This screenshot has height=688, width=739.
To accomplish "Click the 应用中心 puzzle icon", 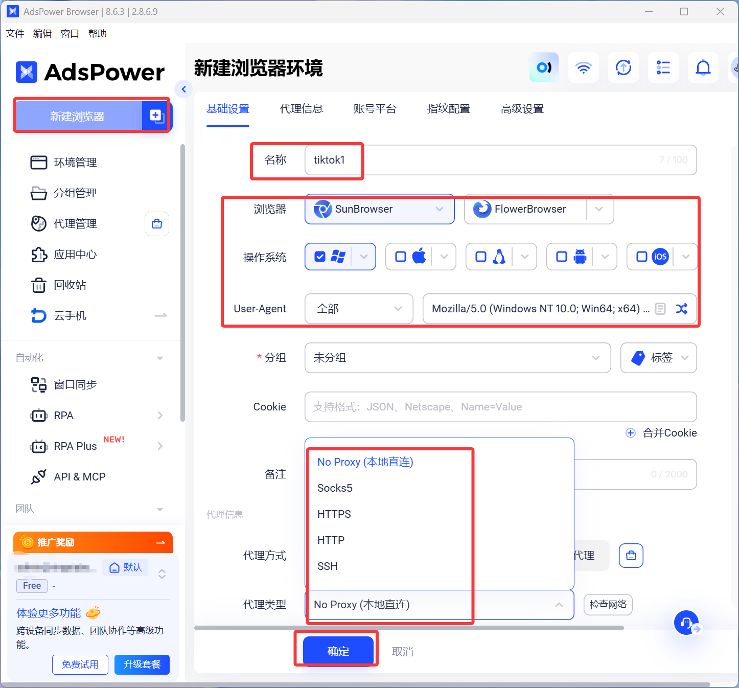I will tap(39, 255).
